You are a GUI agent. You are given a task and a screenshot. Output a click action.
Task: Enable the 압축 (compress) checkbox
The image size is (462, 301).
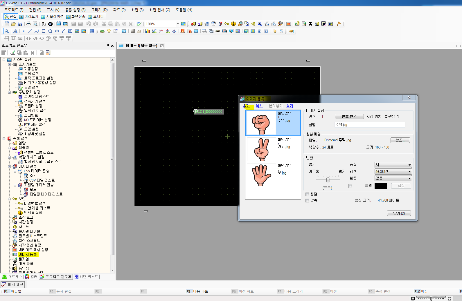(x=307, y=200)
